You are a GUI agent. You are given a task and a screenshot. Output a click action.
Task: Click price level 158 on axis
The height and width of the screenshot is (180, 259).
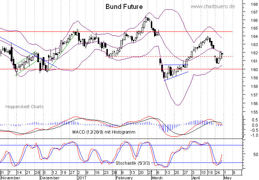click(254, 86)
